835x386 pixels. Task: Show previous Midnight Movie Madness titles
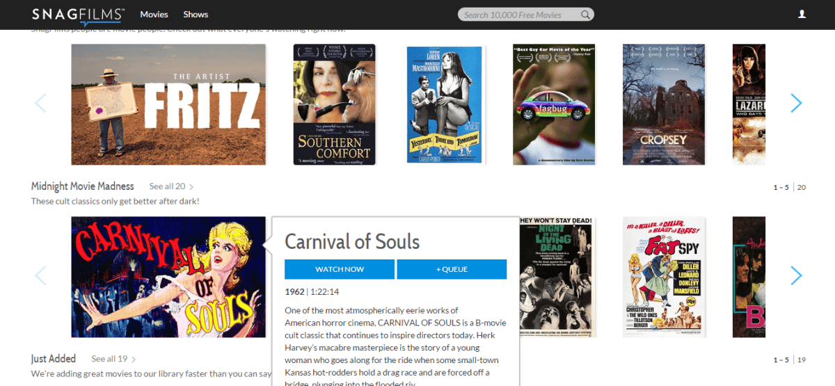[40, 275]
